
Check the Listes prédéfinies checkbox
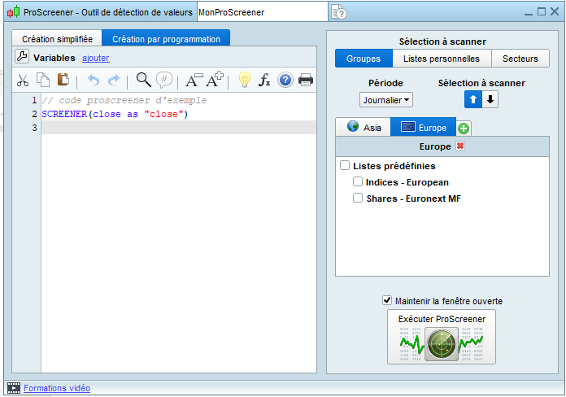(345, 165)
